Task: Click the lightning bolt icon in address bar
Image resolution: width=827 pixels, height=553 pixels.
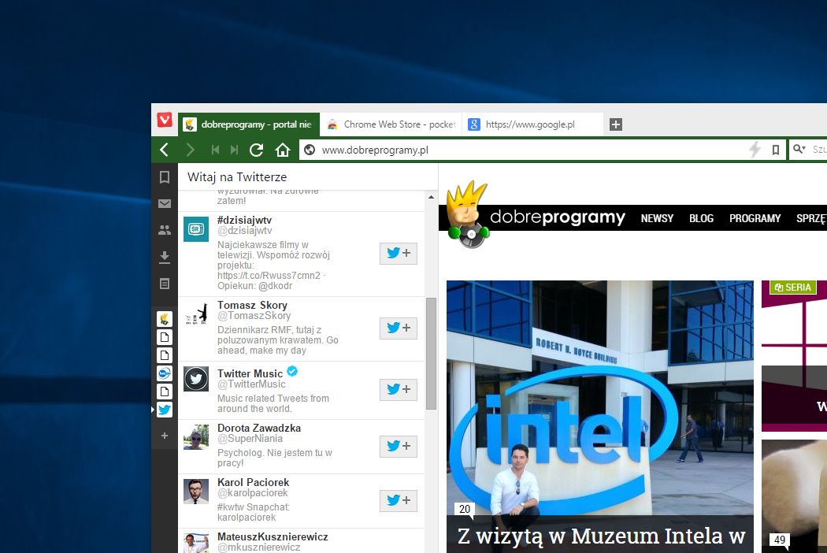Action: coord(755,150)
